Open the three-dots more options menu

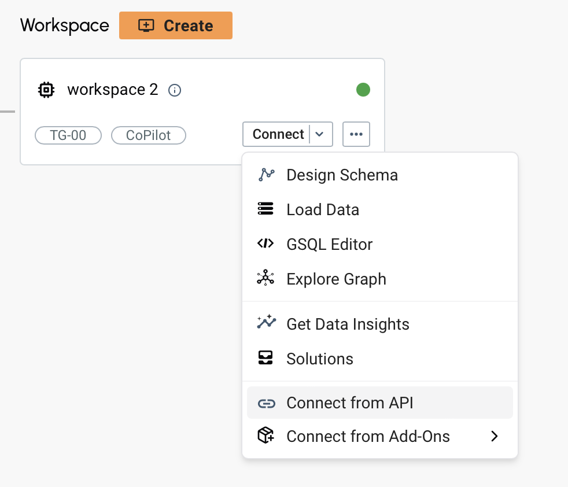tap(356, 134)
